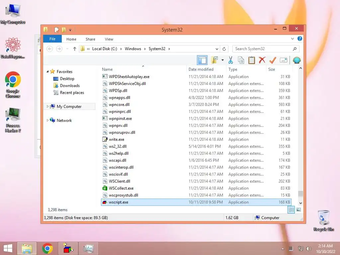Open the address bar history dropdown

pos(217,49)
